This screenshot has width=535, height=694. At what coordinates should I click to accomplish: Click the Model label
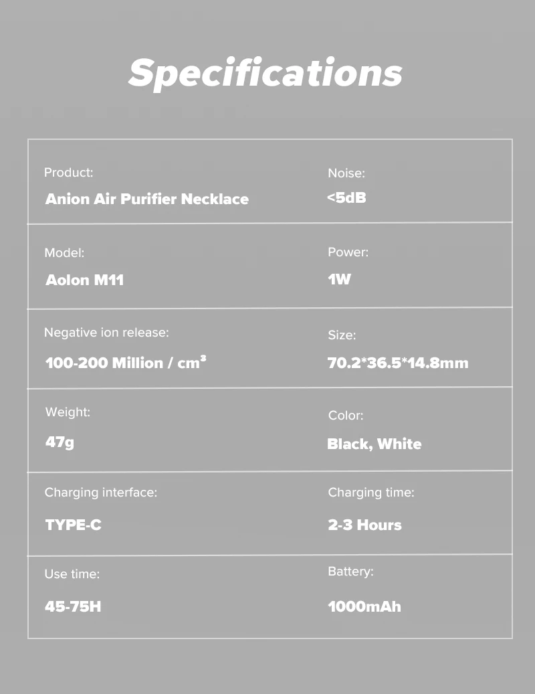pyautogui.click(x=64, y=253)
